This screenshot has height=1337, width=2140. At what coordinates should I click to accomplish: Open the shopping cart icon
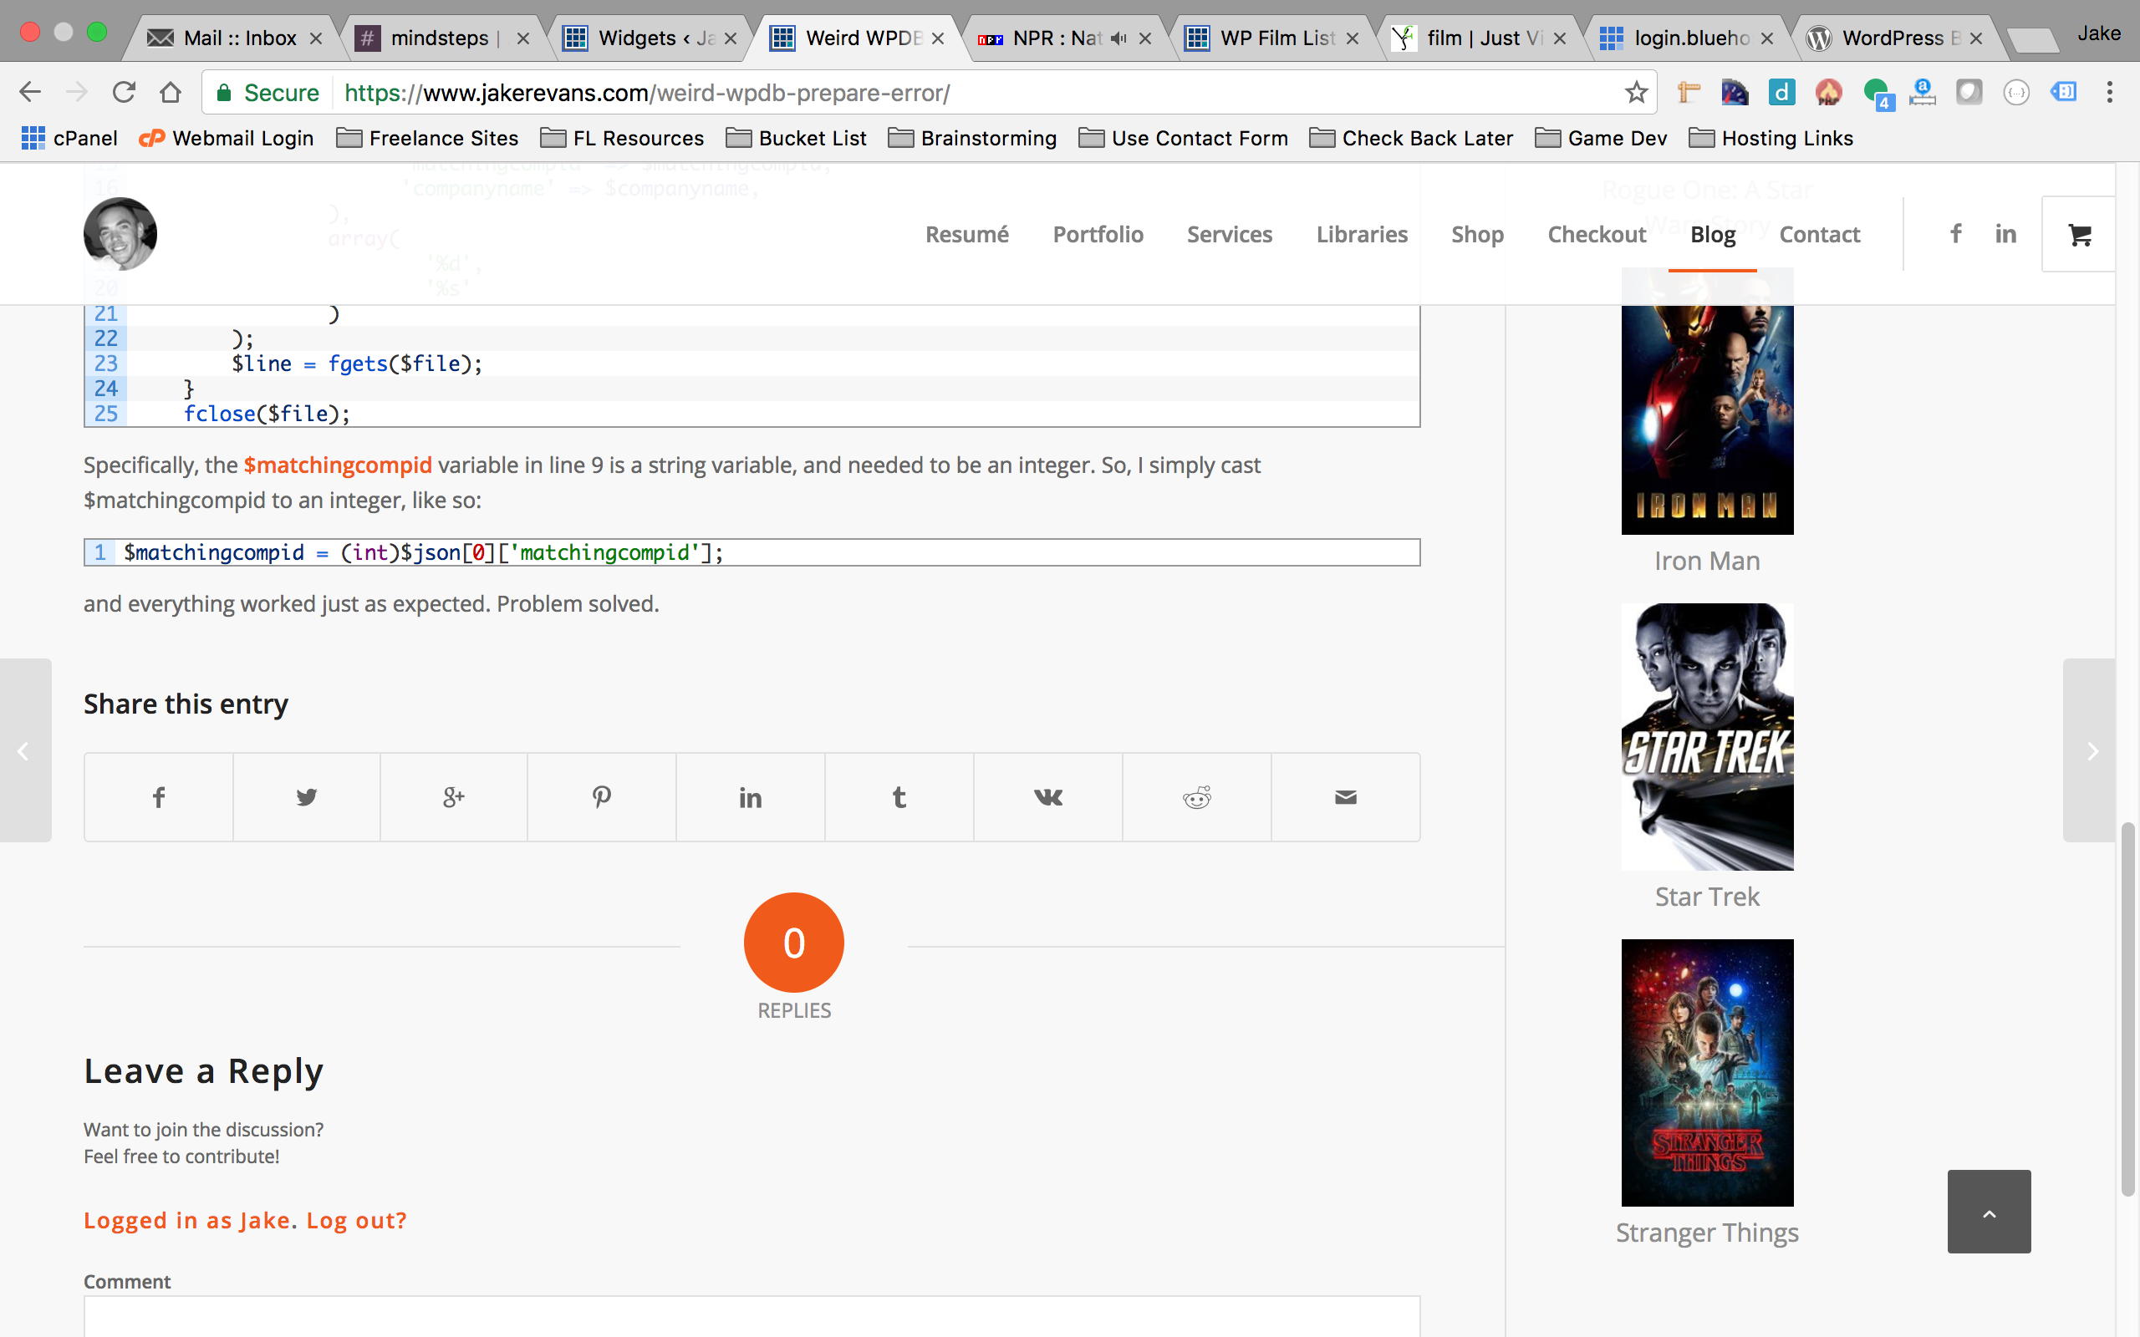[2079, 234]
